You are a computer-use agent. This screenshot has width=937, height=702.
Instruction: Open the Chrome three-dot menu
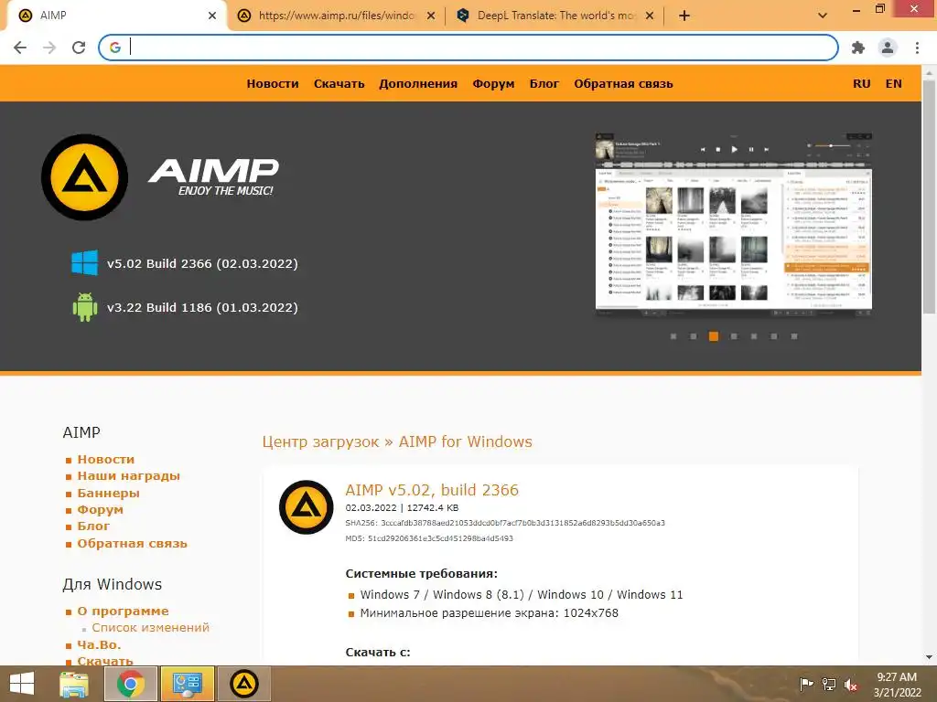tap(917, 48)
